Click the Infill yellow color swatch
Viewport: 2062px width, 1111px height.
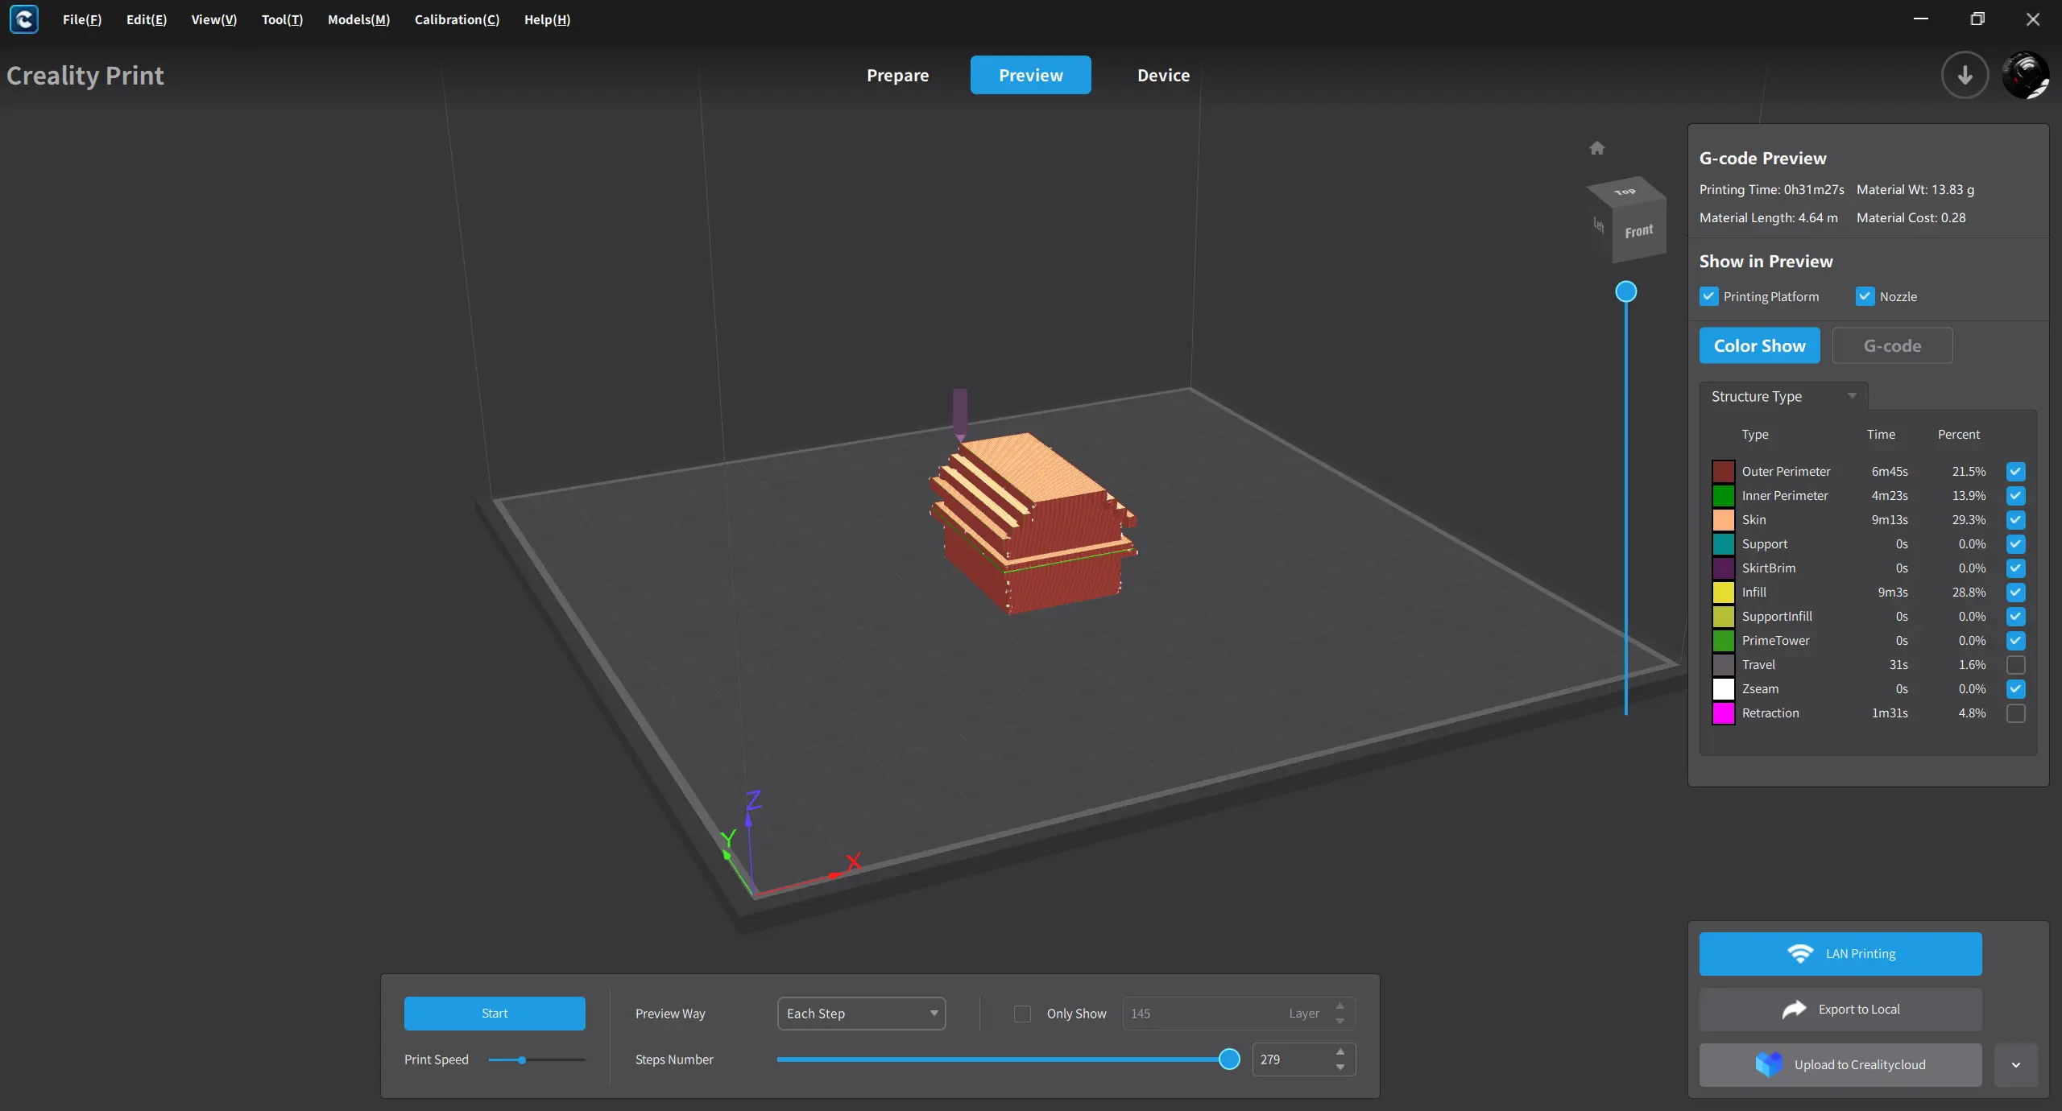1723,593
